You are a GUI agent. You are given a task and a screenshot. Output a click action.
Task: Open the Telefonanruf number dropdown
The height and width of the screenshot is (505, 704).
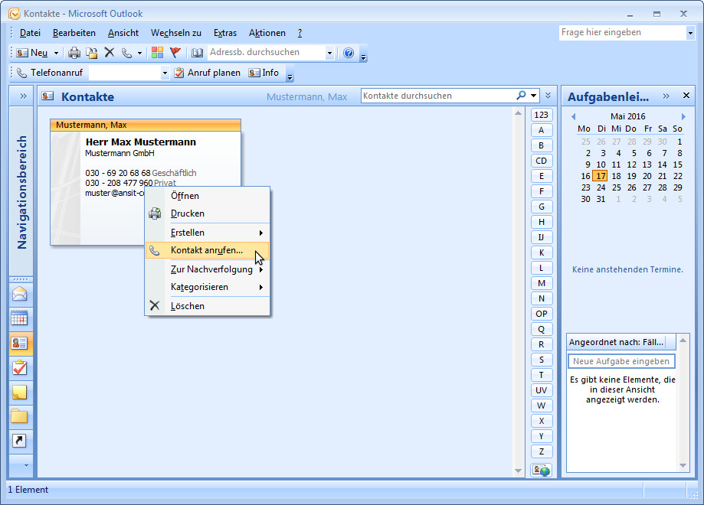(166, 72)
